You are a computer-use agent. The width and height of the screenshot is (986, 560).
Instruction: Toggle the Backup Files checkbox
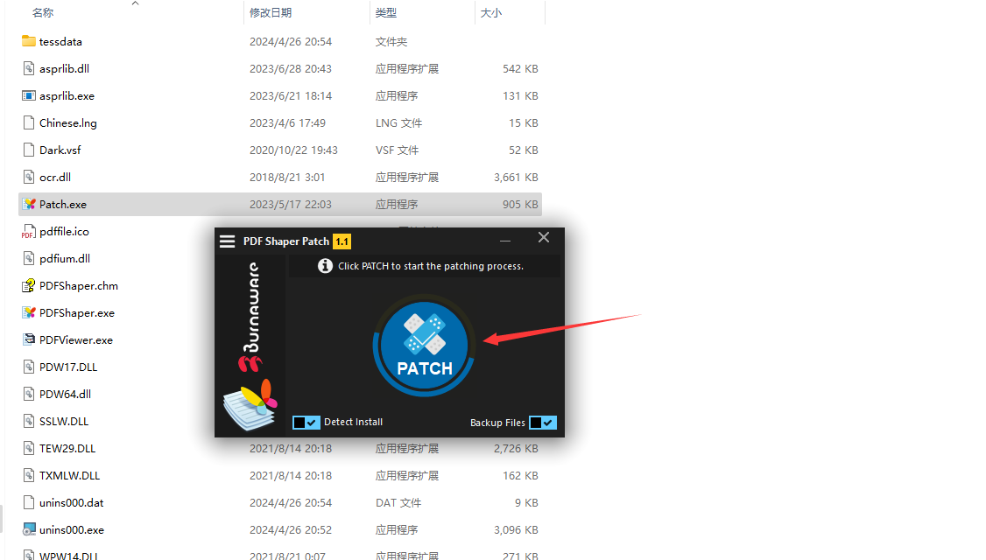(x=543, y=423)
